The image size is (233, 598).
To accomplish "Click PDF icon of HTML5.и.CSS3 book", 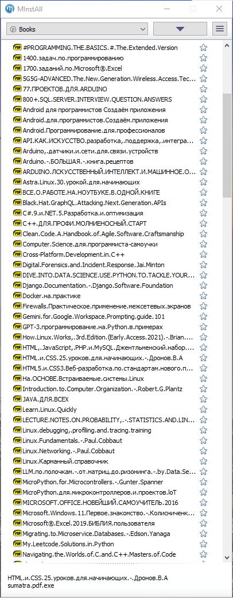I will click(17, 368).
